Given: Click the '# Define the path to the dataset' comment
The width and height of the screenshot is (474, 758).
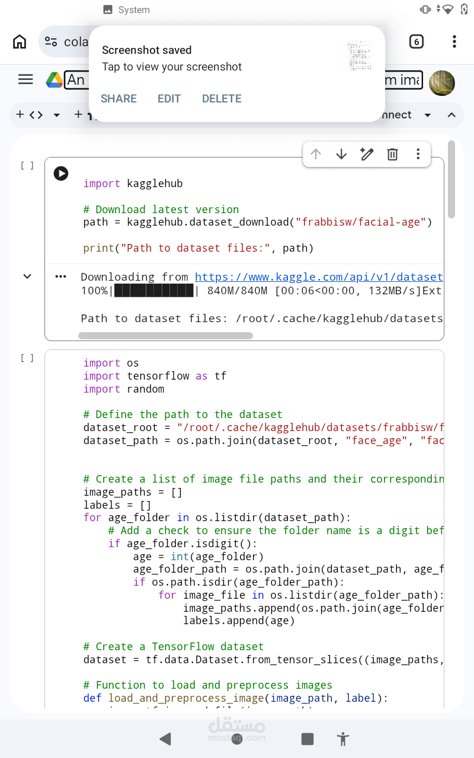Looking at the screenshot, I should point(183,415).
